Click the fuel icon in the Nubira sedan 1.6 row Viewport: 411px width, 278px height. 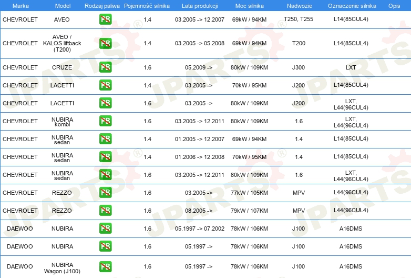pos(105,175)
